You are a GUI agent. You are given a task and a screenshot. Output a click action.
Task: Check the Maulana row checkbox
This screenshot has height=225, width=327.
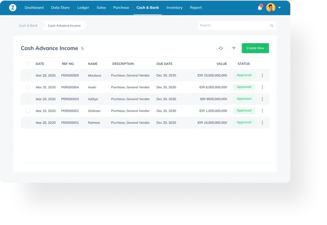[x=28, y=75]
